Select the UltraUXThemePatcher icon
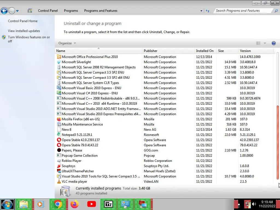 (59, 171)
